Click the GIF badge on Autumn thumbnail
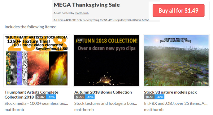Viewport: 213px width, 115px height. tap(80, 40)
